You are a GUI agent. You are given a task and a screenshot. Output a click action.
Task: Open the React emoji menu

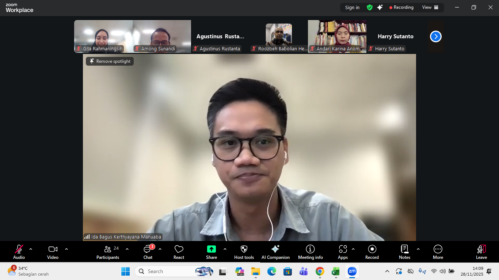(x=179, y=249)
